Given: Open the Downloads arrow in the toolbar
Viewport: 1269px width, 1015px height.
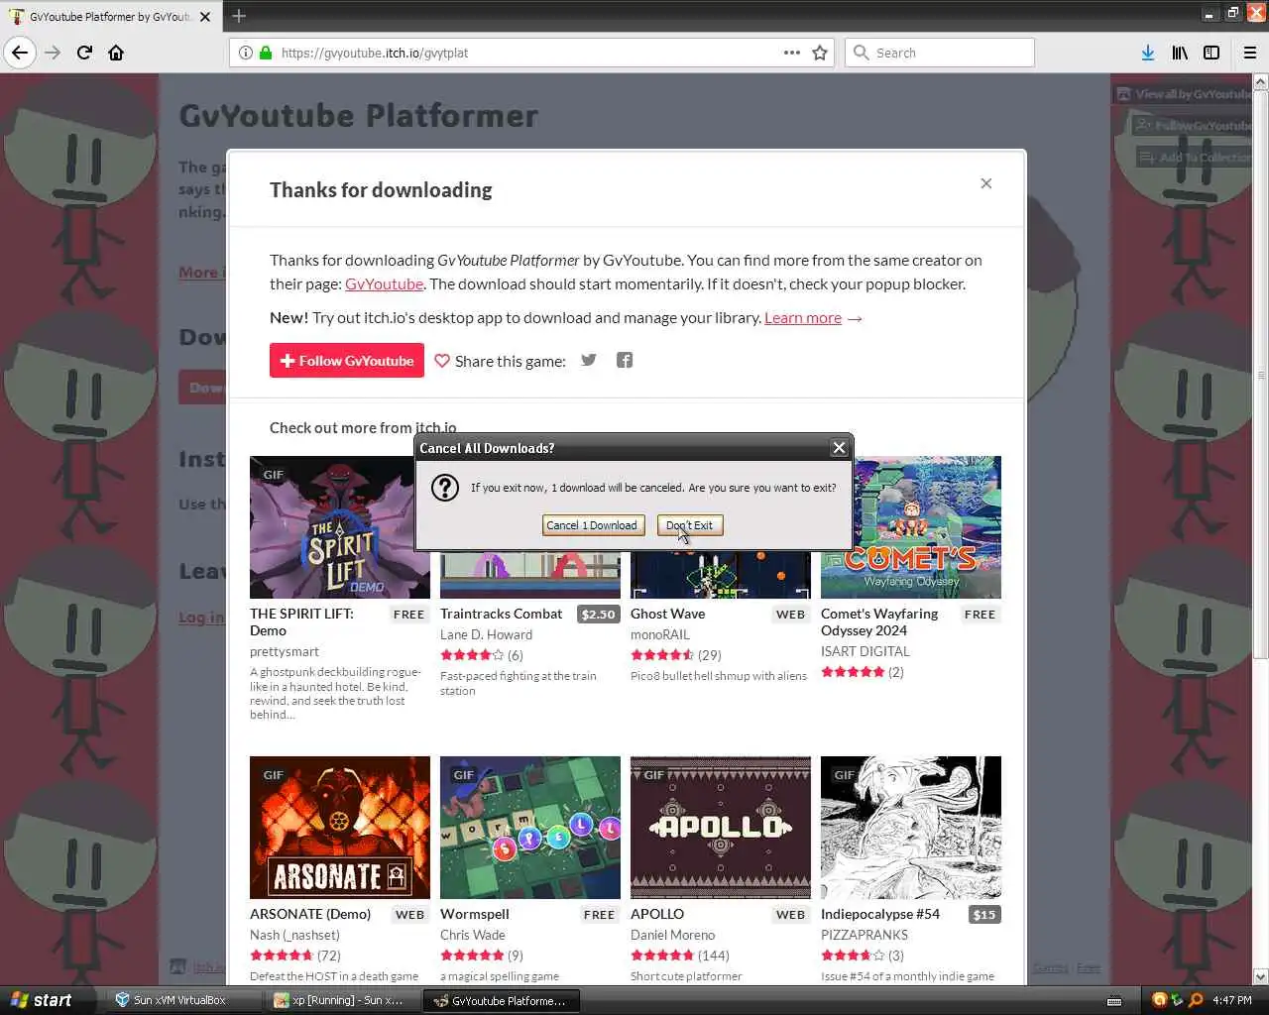Looking at the screenshot, I should [1147, 53].
